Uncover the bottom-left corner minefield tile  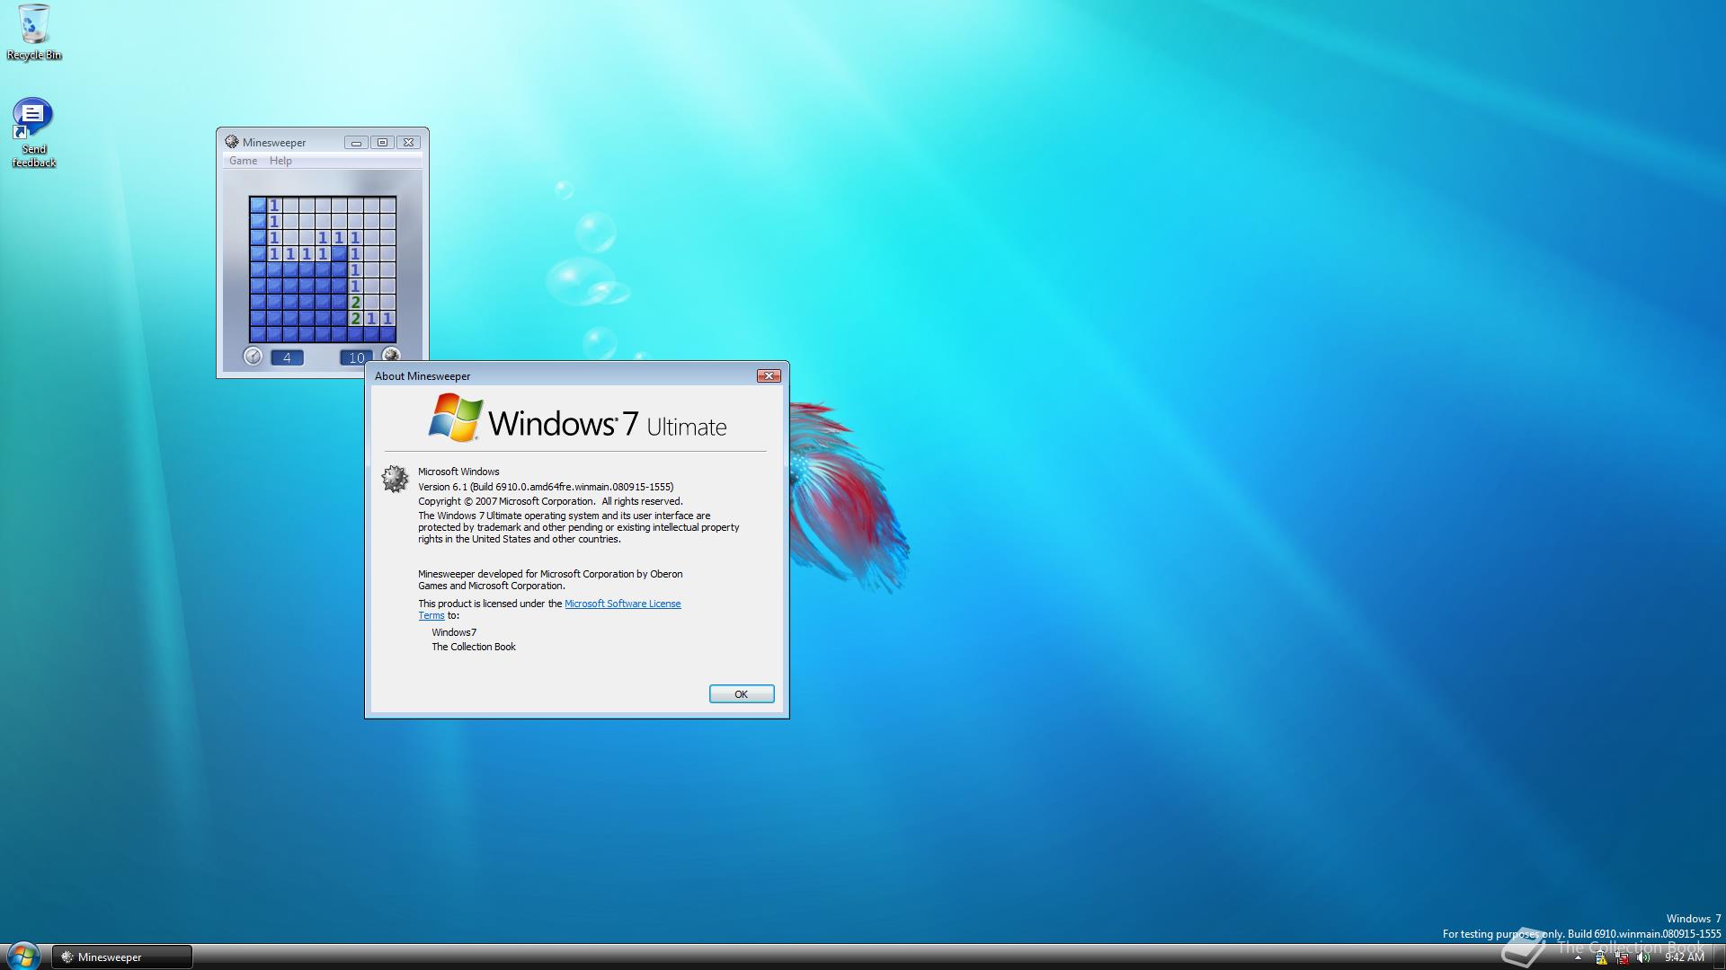click(258, 334)
